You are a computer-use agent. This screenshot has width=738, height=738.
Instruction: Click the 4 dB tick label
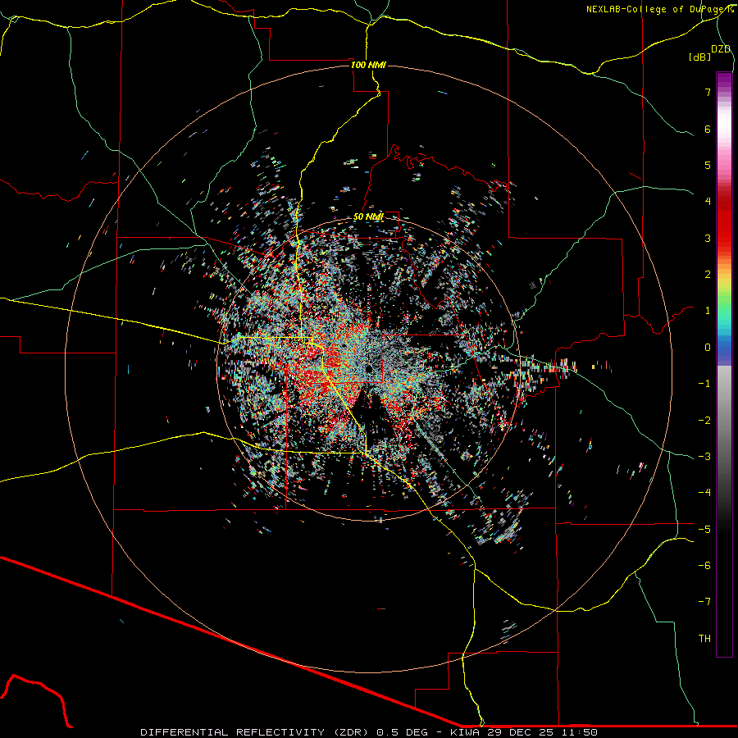click(x=708, y=202)
